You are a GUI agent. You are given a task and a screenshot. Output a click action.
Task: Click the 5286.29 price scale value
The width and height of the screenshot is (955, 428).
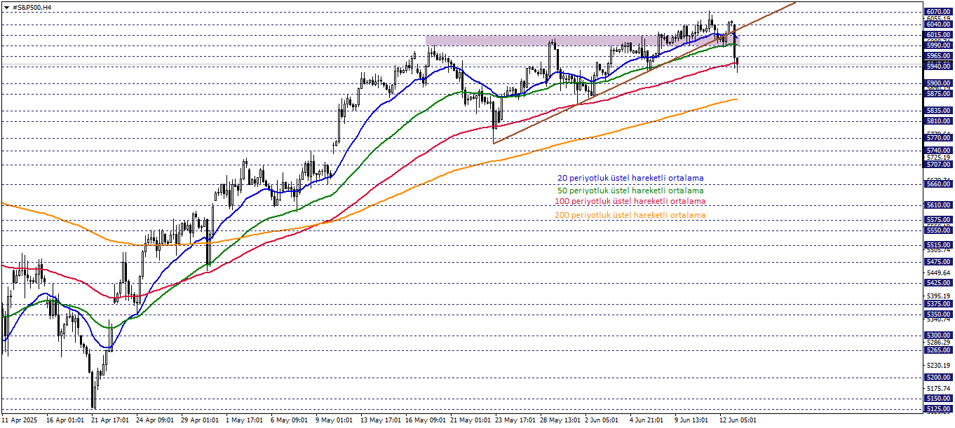[938, 343]
